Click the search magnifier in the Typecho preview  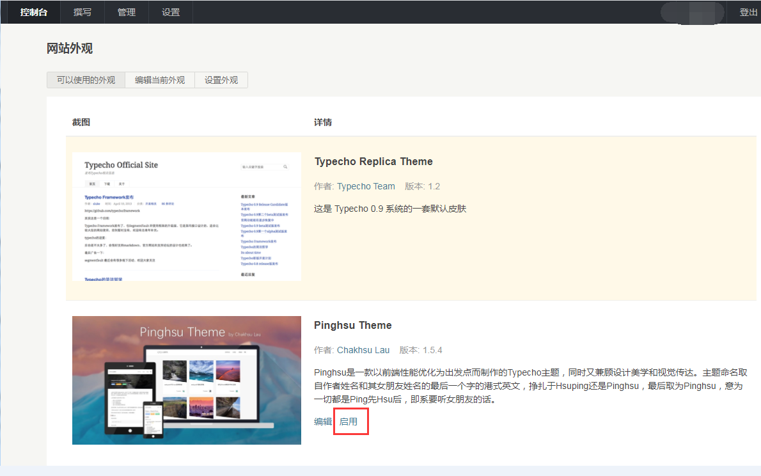[x=285, y=167]
